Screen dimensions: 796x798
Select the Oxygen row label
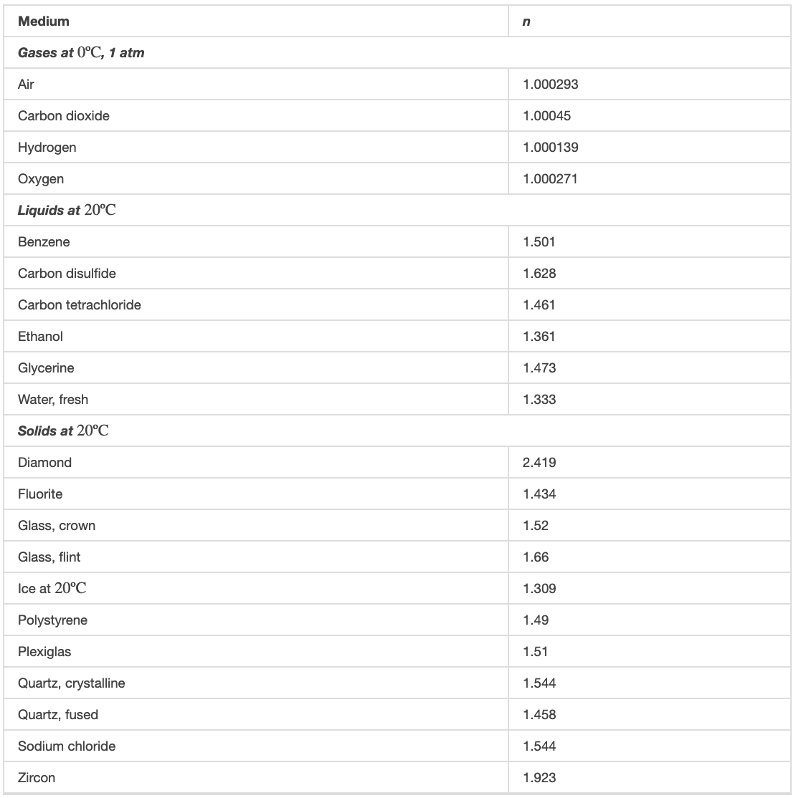[x=41, y=179]
